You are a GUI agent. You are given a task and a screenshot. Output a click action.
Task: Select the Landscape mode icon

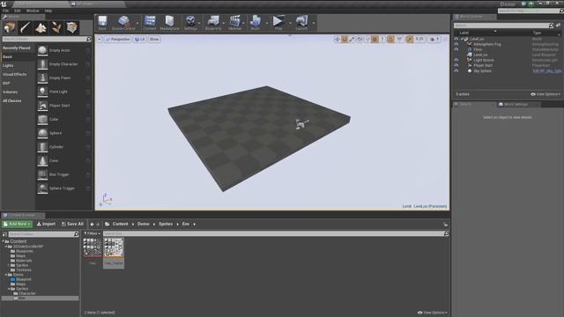[41, 27]
